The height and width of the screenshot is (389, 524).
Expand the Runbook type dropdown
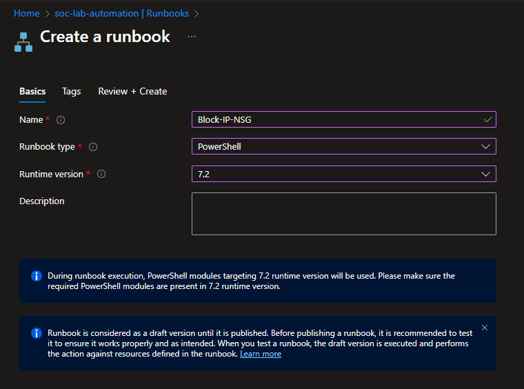click(485, 147)
